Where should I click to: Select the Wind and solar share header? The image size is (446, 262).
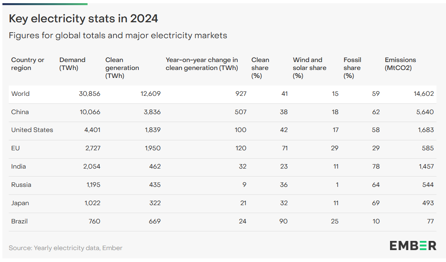tap(310, 68)
